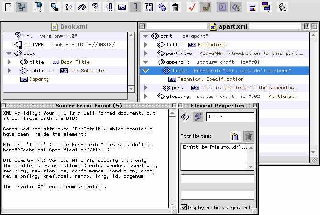Expand the Book Title element in Book.xml
This screenshot has height=215, width=320.
[x=9, y=62]
